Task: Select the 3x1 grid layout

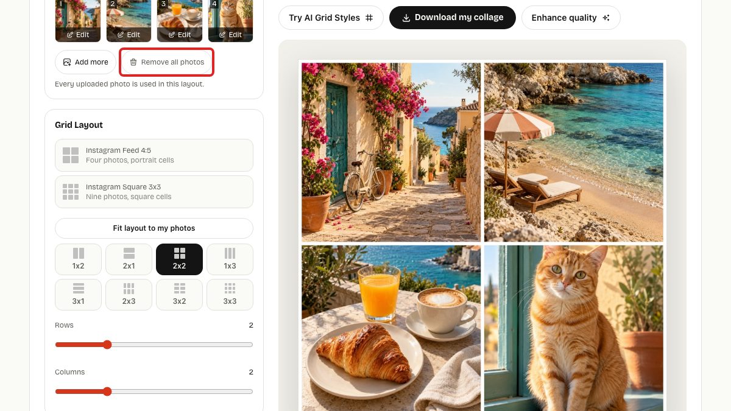Action: point(78,295)
